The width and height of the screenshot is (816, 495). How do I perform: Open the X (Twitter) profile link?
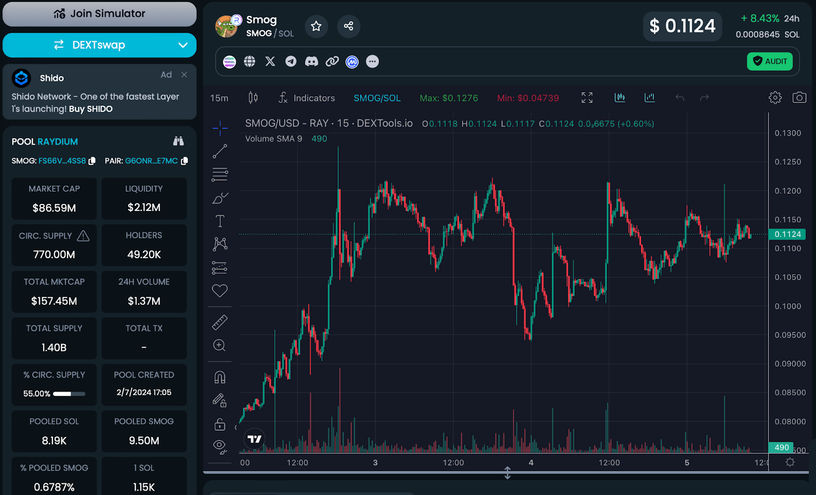(270, 62)
